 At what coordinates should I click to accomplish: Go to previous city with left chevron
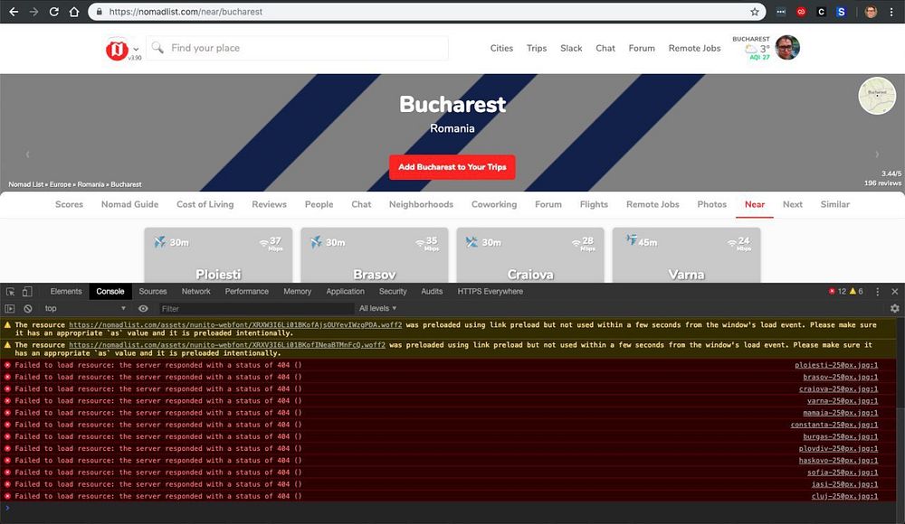pos(27,154)
